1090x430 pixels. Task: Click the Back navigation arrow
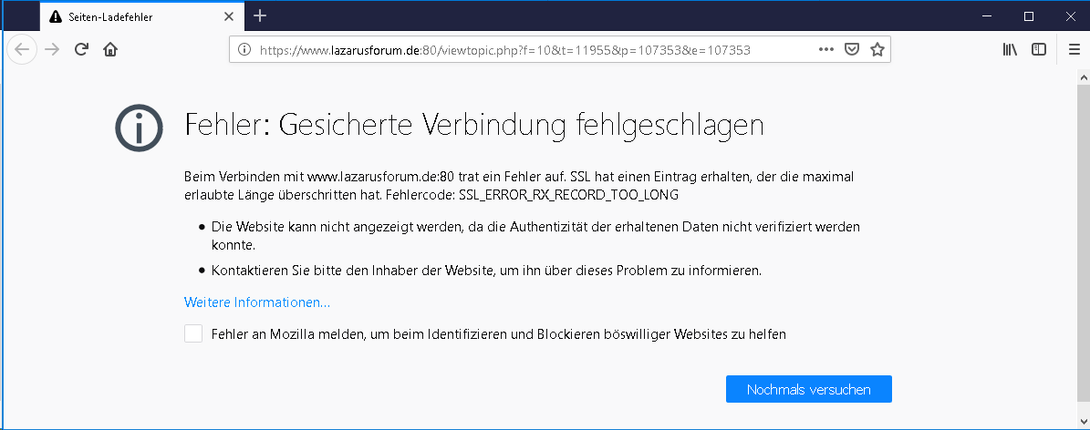(x=22, y=50)
